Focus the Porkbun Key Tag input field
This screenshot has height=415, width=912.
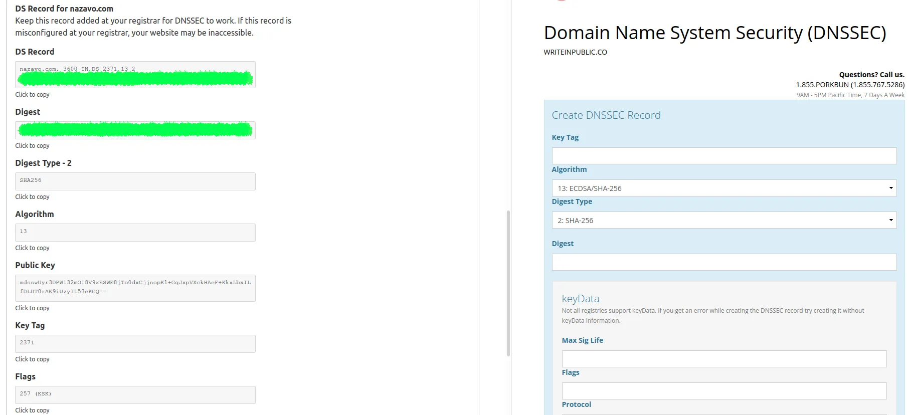(x=724, y=156)
